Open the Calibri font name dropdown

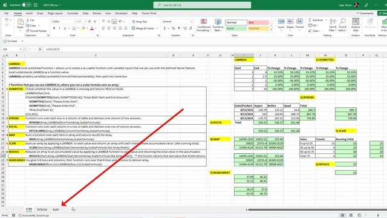(76, 22)
